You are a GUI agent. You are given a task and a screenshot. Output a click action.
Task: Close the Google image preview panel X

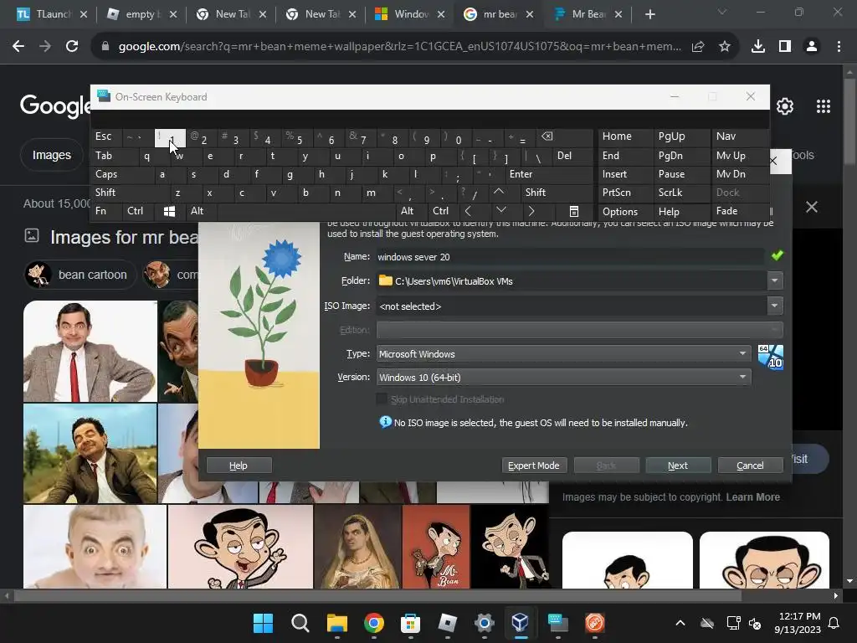point(812,208)
